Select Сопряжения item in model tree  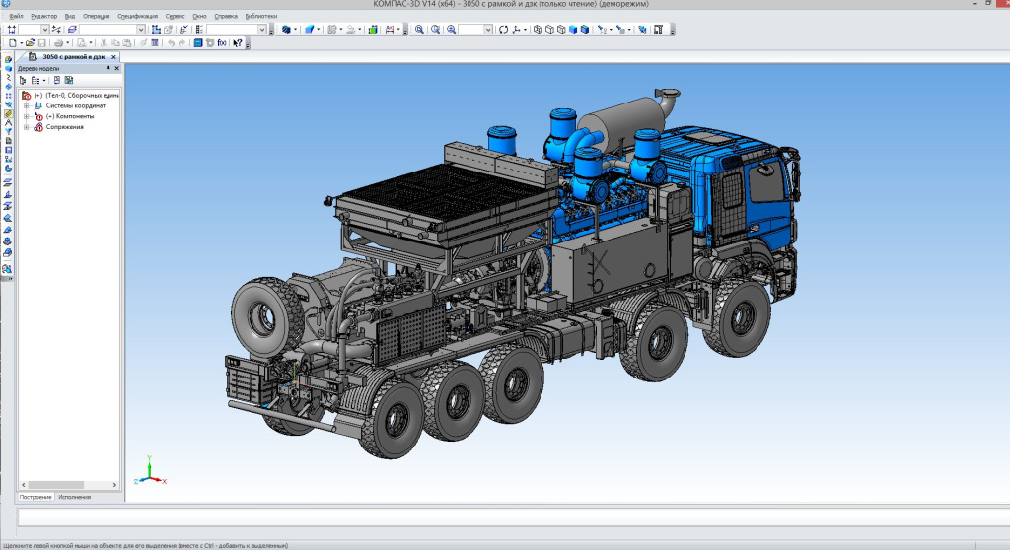tap(64, 127)
